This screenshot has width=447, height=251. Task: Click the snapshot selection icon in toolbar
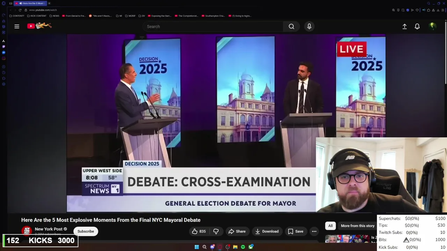(x=403, y=10)
